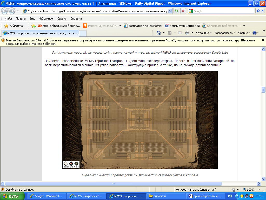Open the Страница command bar menu
Image resolution: width=266 pixels, height=200 pixels.
[204, 33]
